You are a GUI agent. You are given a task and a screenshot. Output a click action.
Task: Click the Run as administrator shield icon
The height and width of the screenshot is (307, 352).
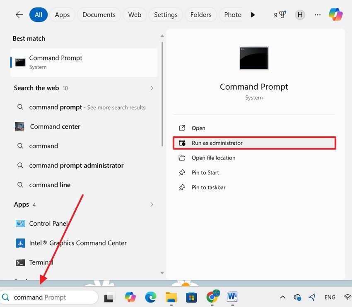(182, 143)
